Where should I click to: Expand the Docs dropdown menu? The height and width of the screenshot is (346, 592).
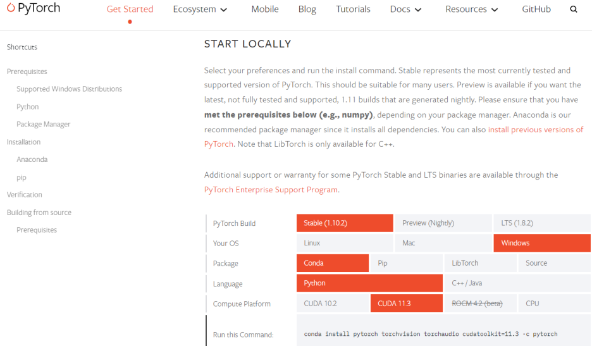(x=405, y=9)
